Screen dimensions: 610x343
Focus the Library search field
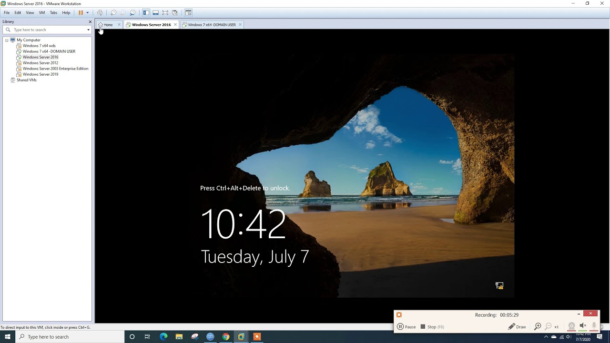coord(46,30)
